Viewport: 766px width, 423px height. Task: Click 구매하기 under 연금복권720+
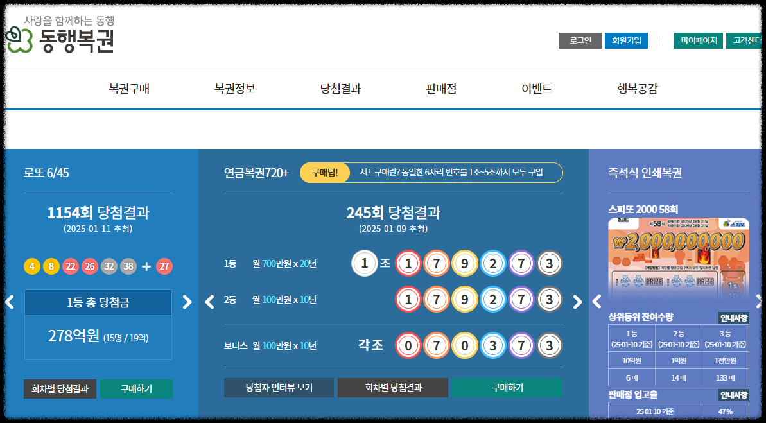(x=507, y=388)
